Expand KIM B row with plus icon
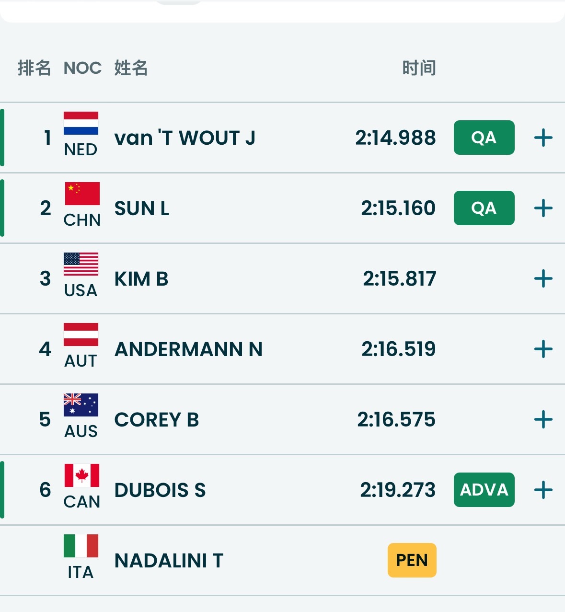The height and width of the screenshot is (612, 565). pos(543,279)
